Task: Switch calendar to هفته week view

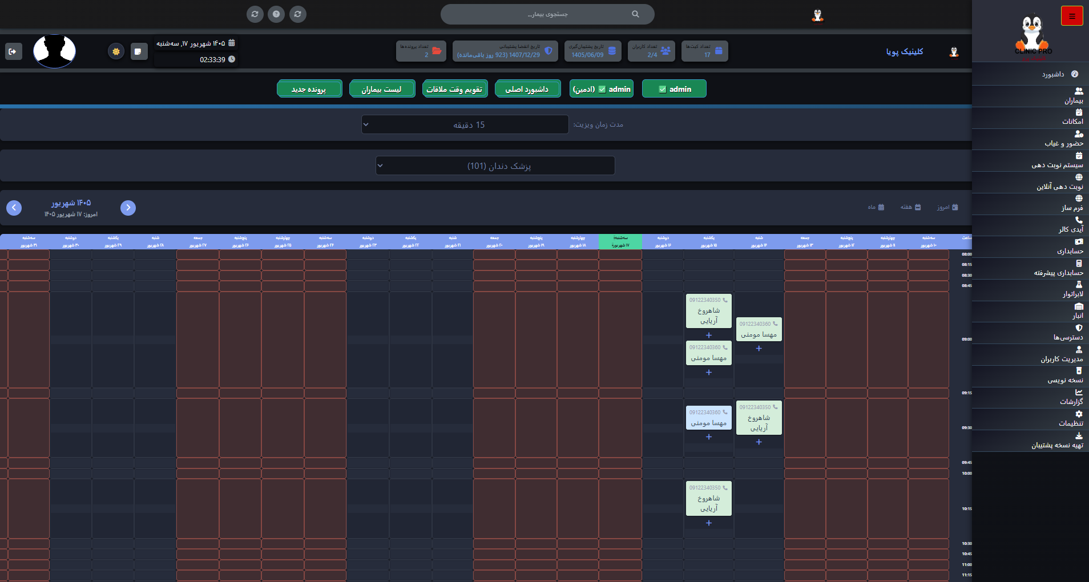Action: [x=910, y=207]
